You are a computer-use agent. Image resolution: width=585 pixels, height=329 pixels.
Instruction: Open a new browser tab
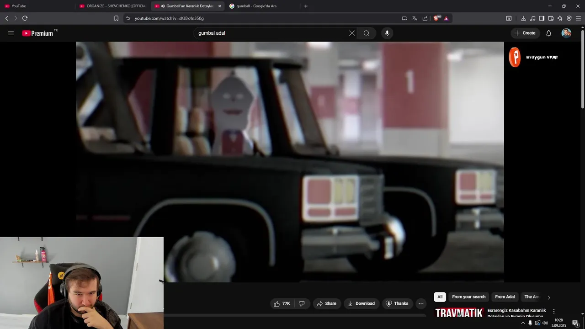coord(306,6)
